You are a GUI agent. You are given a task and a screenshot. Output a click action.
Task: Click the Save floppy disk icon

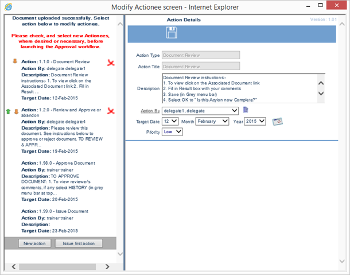click(x=172, y=33)
